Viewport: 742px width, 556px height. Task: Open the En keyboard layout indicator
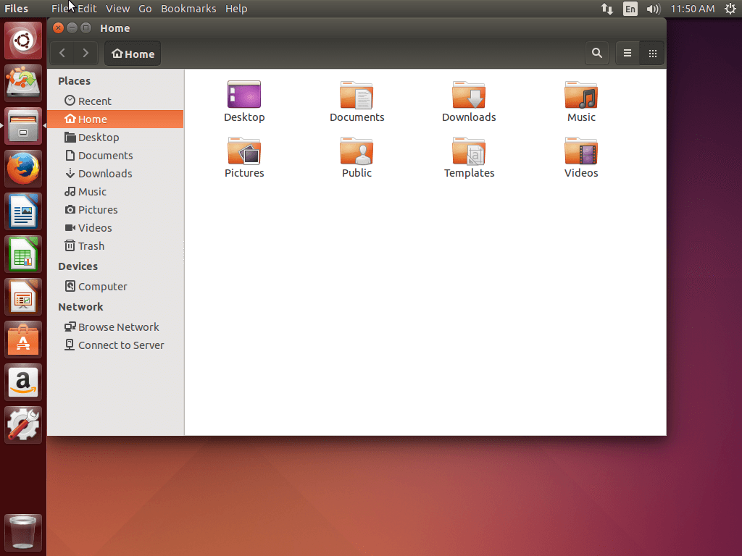(x=630, y=9)
